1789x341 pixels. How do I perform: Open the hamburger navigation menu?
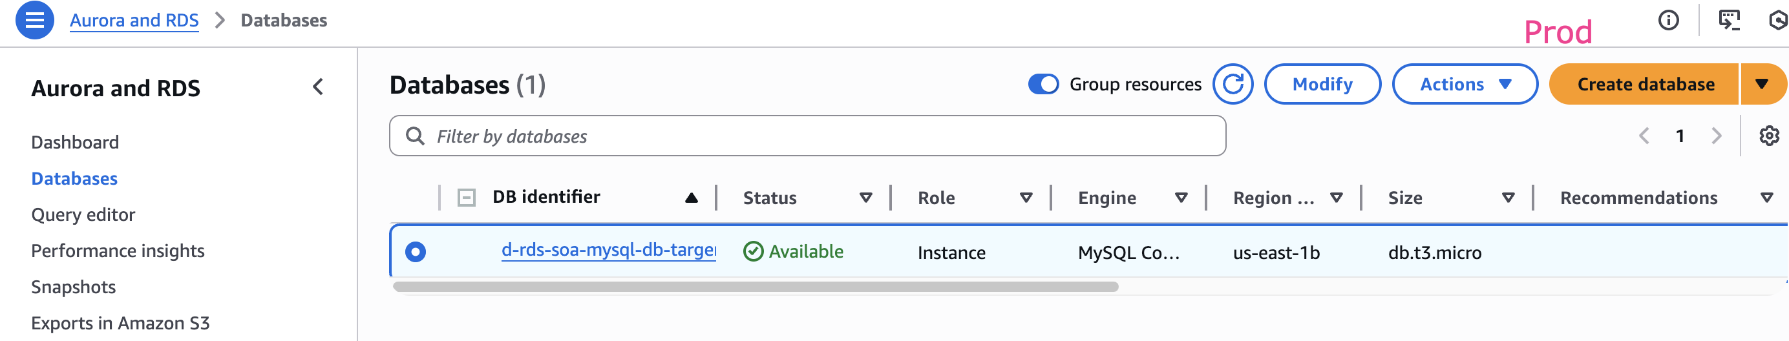point(34,20)
